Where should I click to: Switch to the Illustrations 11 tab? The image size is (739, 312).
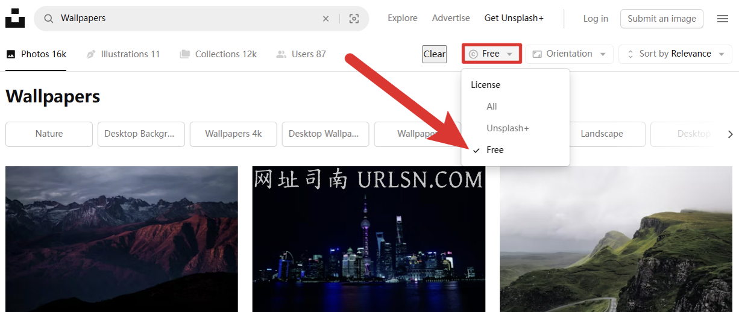pyautogui.click(x=123, y=54)
